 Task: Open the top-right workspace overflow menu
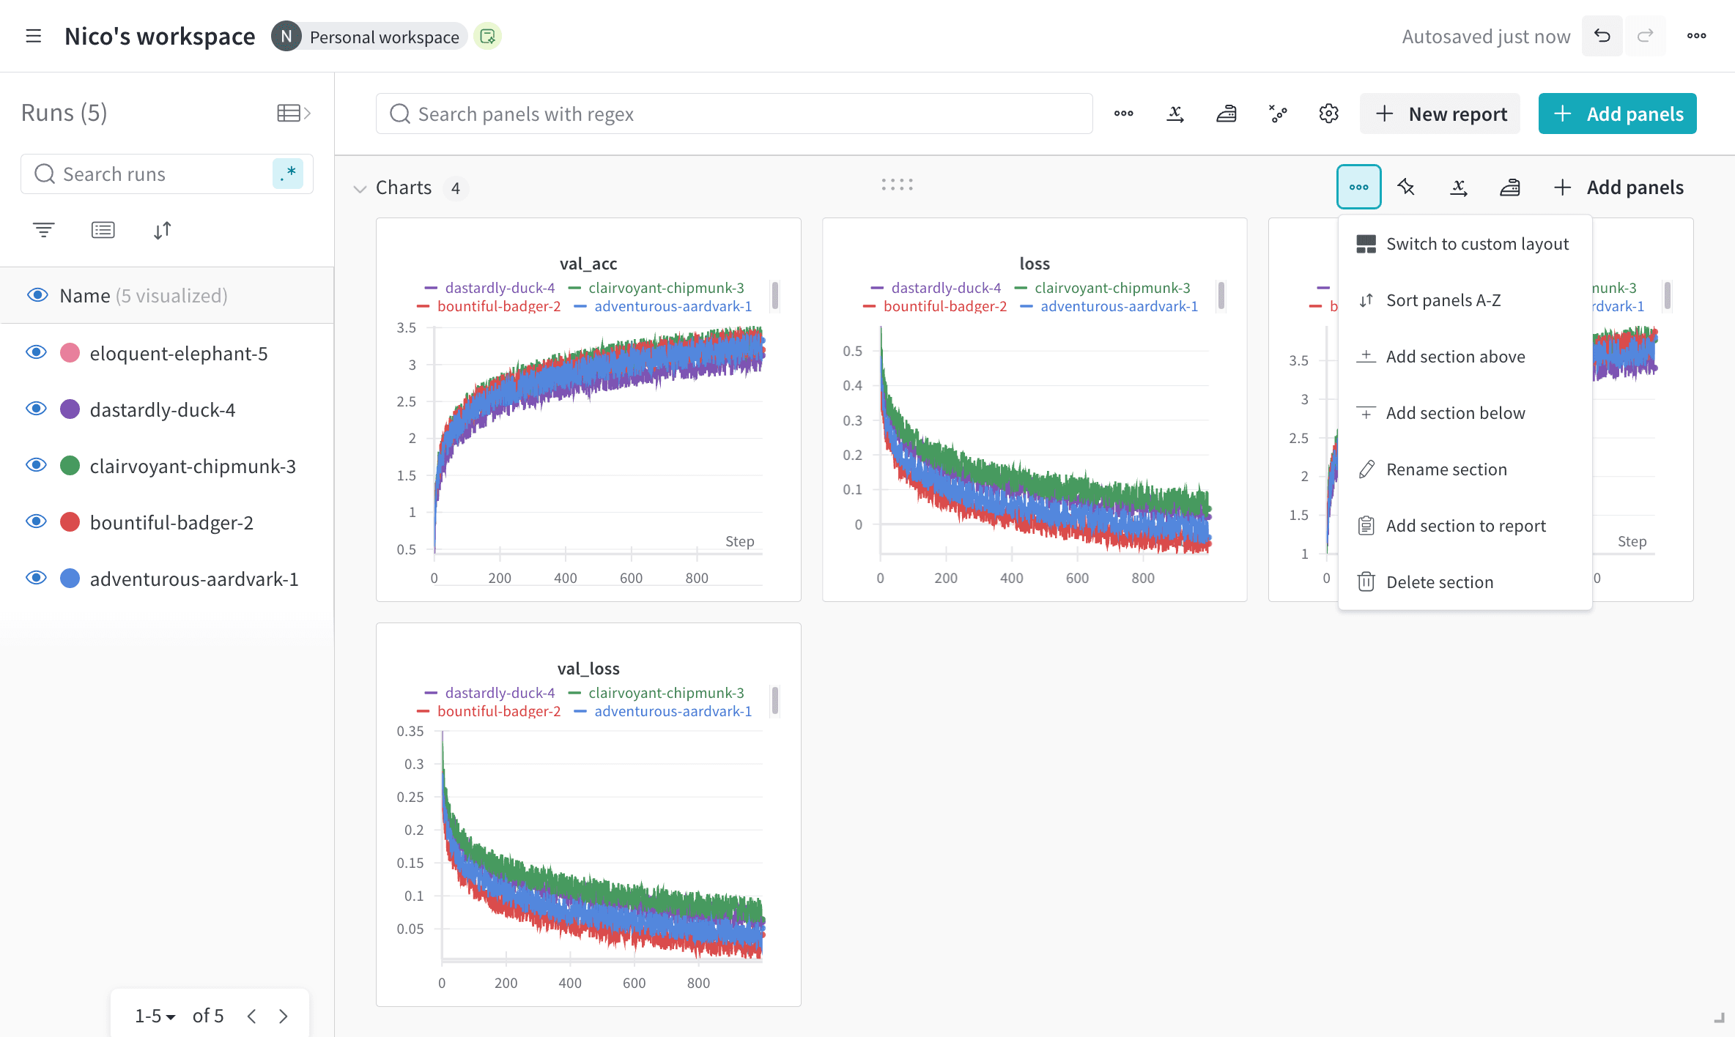pos(1696,36)
